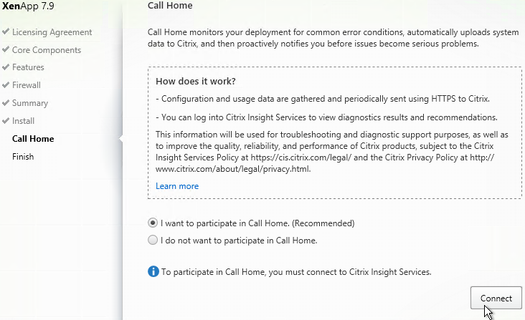The width and height of the screenshot is (525, 320).
Task: Click the Licensing Agreement checkmark icon
Action: click(x=5, y=31)
